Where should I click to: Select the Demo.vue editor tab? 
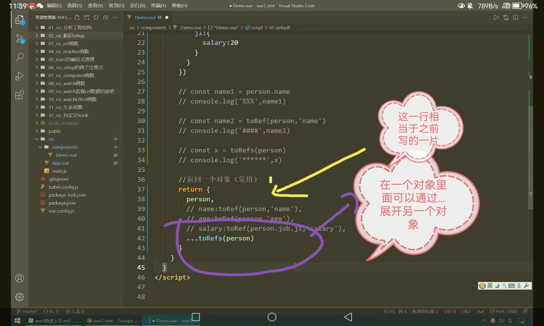coord(145,17)
